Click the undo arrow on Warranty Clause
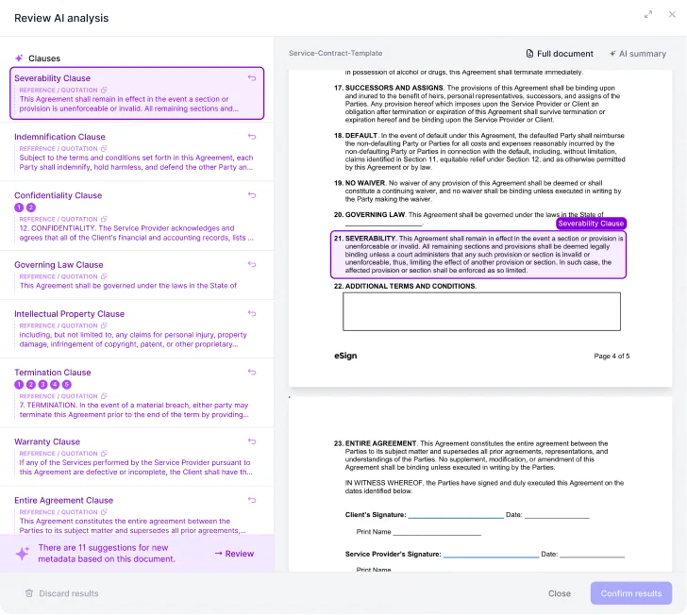The width and height of the screenshot is (687, 615). [252, 441]
